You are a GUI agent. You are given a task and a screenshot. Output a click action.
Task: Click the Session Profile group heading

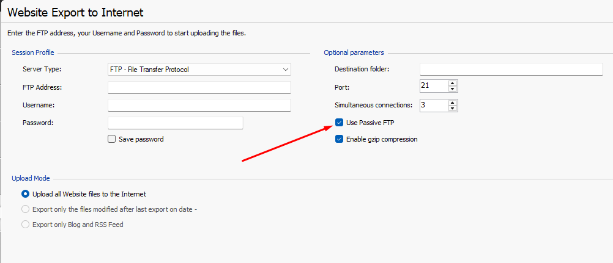tap(32, 53)
